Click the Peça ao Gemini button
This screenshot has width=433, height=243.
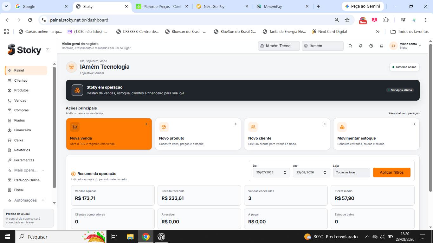(x=363, y=6)
